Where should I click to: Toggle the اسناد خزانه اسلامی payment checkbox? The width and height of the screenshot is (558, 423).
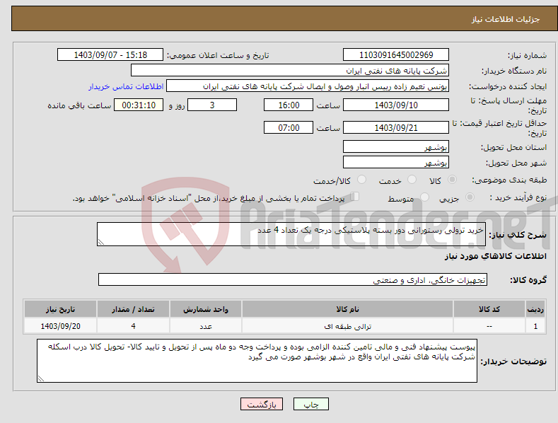[355, 197]
